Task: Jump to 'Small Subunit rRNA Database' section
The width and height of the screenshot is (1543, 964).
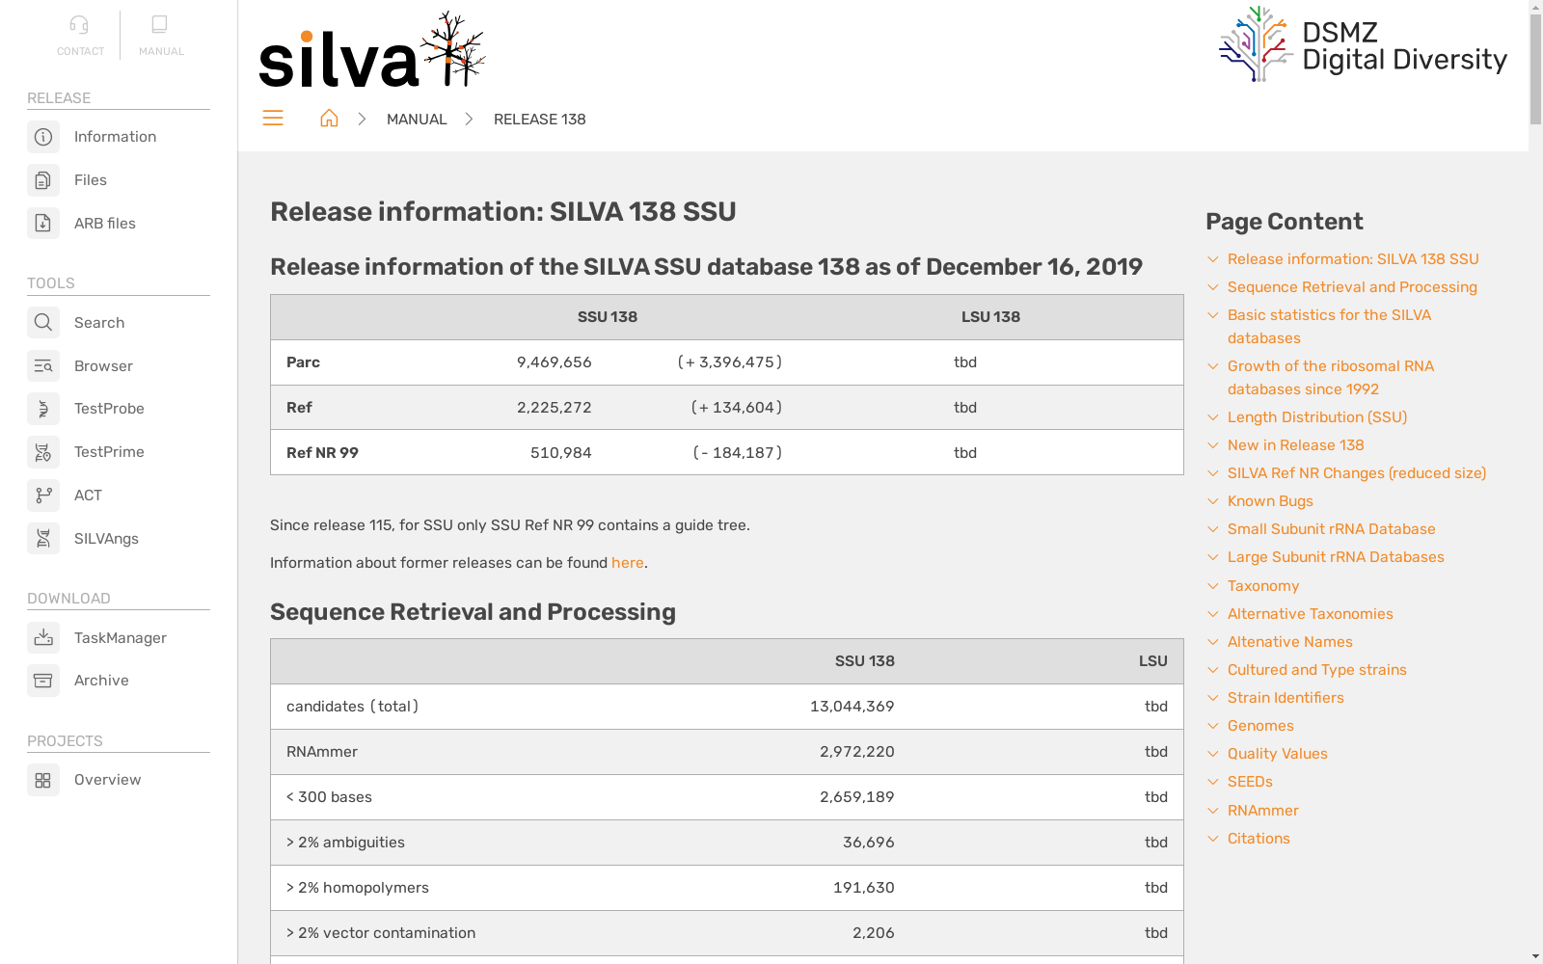Action: coord(1331,529)
